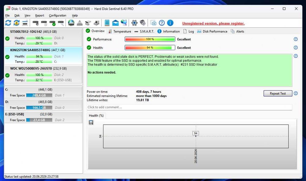Select the E: [ESD-USB] partition entry

point(43,117)
